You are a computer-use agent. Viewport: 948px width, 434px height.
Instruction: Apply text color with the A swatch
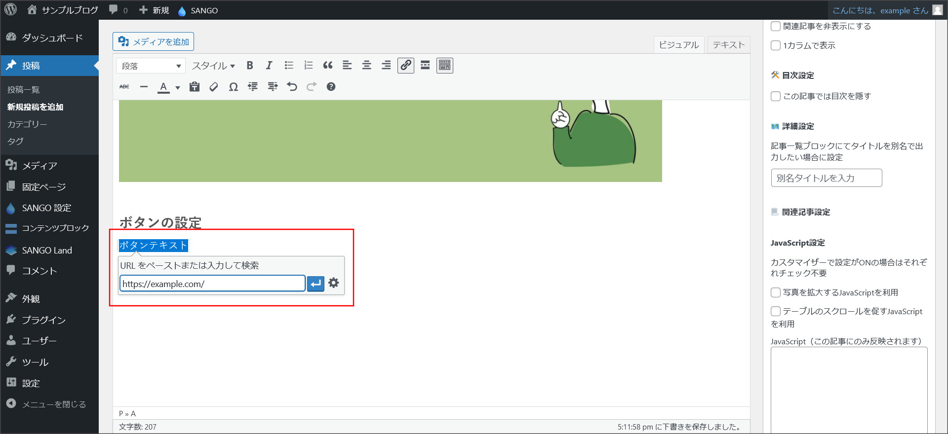click(x=163, y=87)
